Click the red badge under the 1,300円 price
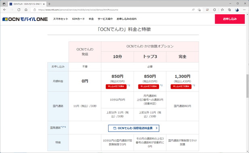 pos(181,87)
